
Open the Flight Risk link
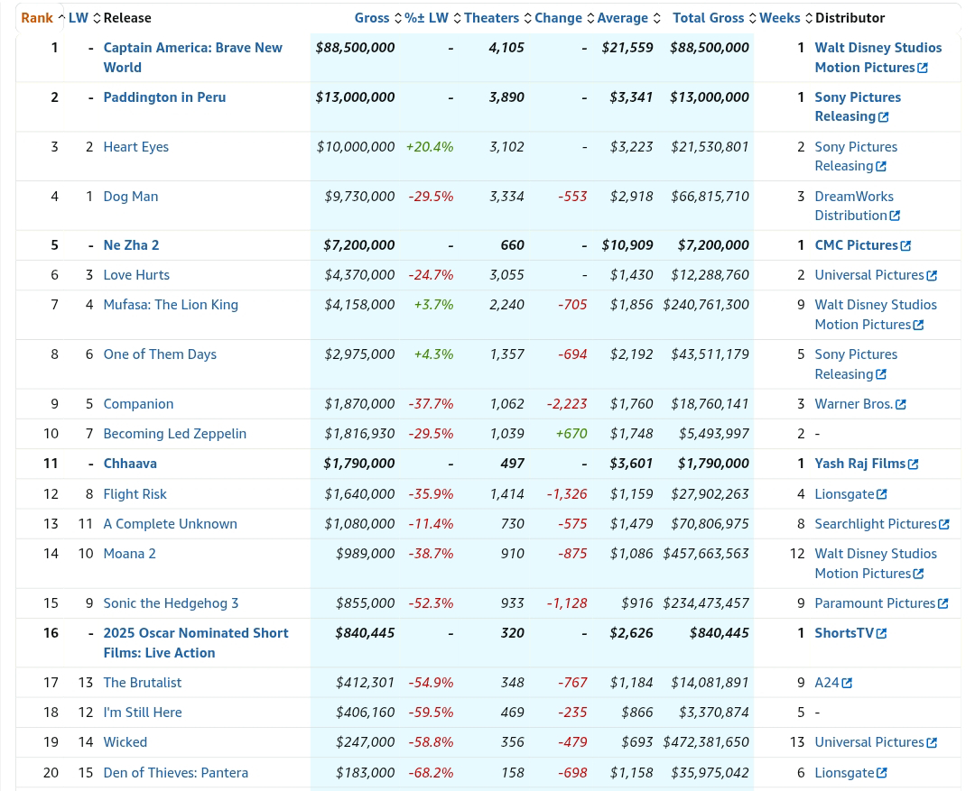(135, 494)
